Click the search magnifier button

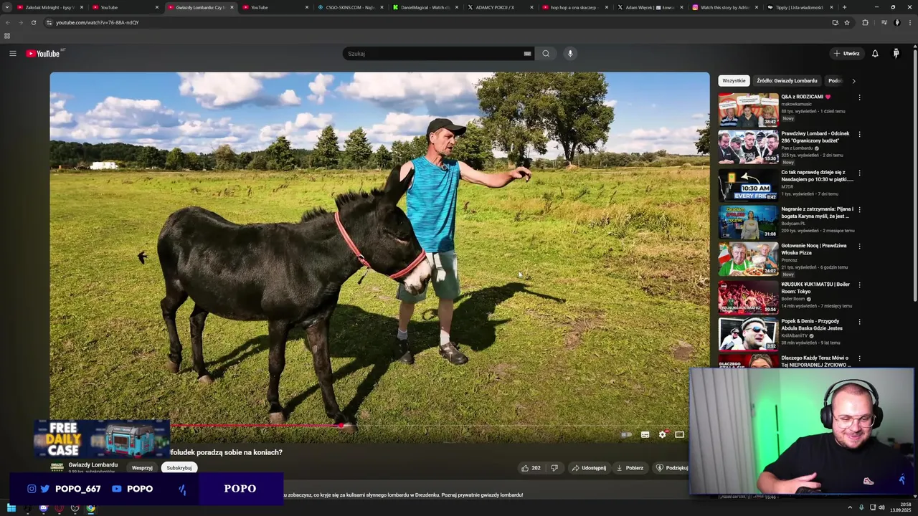click(546, 53)
